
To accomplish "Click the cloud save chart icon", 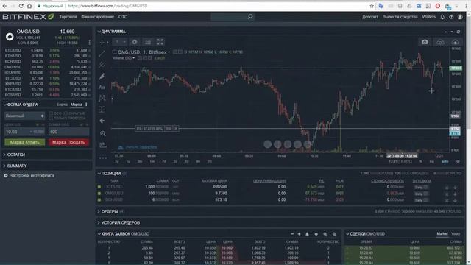I will tap(456, 42).
